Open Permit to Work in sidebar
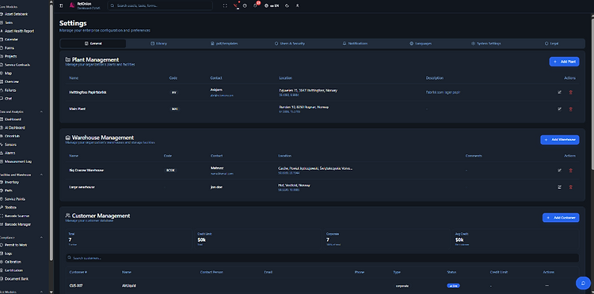Viewport: 594px width, 294px height. [x=16, y=245]
